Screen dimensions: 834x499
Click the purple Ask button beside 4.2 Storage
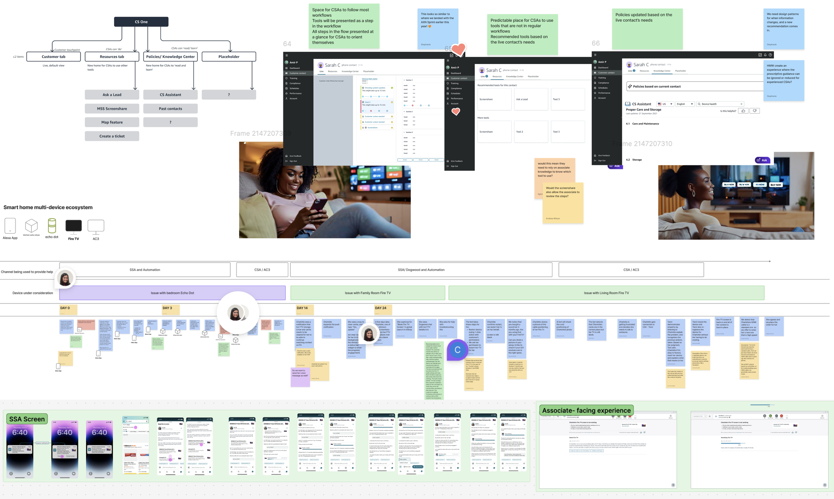click(x=762, y=160)
